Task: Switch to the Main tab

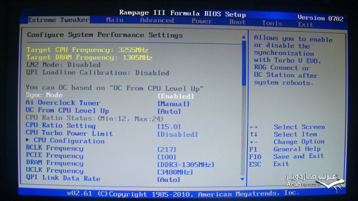Action: [x=115, y=20]
